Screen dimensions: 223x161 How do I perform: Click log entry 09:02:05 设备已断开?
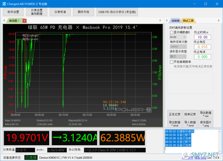coord(178,135)
